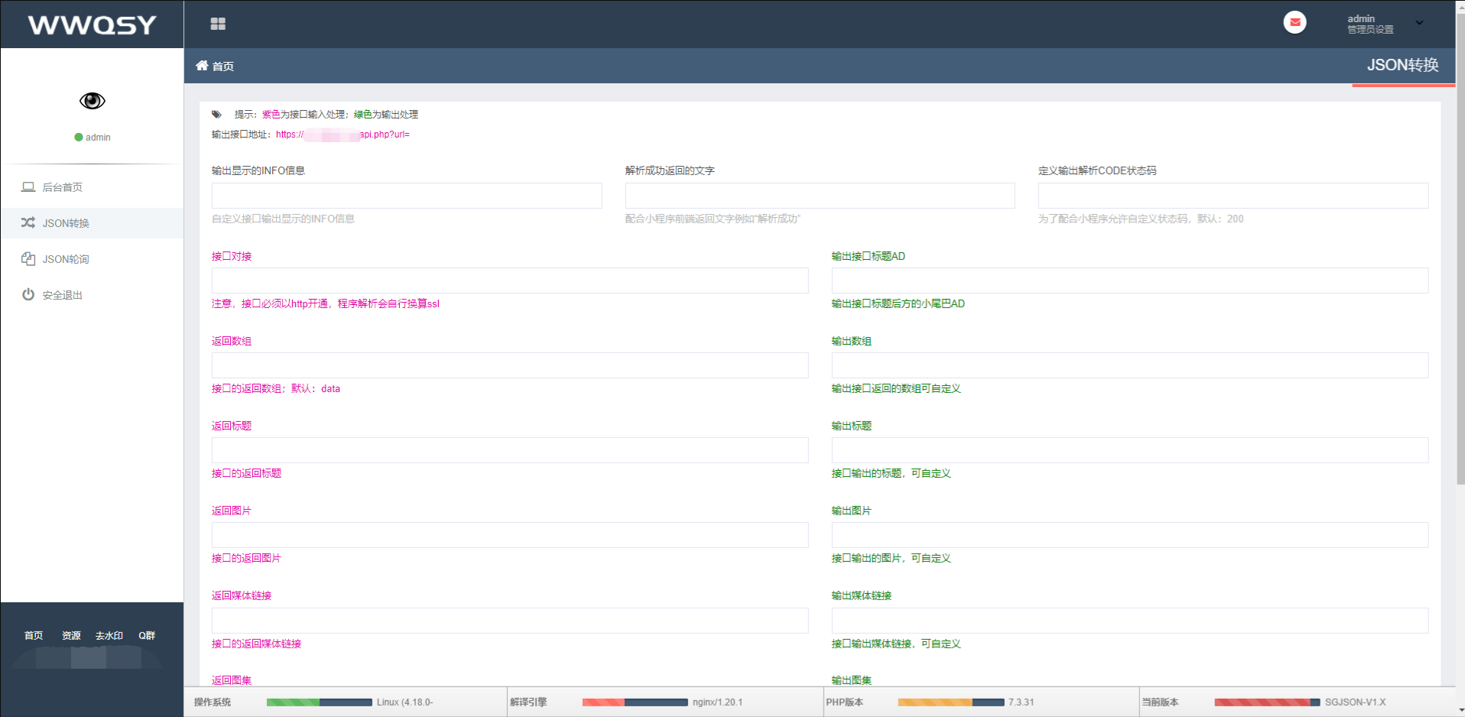Open the apps grid icon in the top bar
This screenshot has height=717, width=1465.
coord(218,24)
